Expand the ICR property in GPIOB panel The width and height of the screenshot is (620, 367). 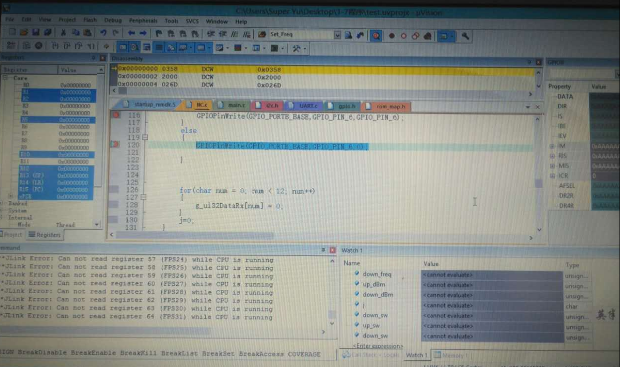(552, 176)
